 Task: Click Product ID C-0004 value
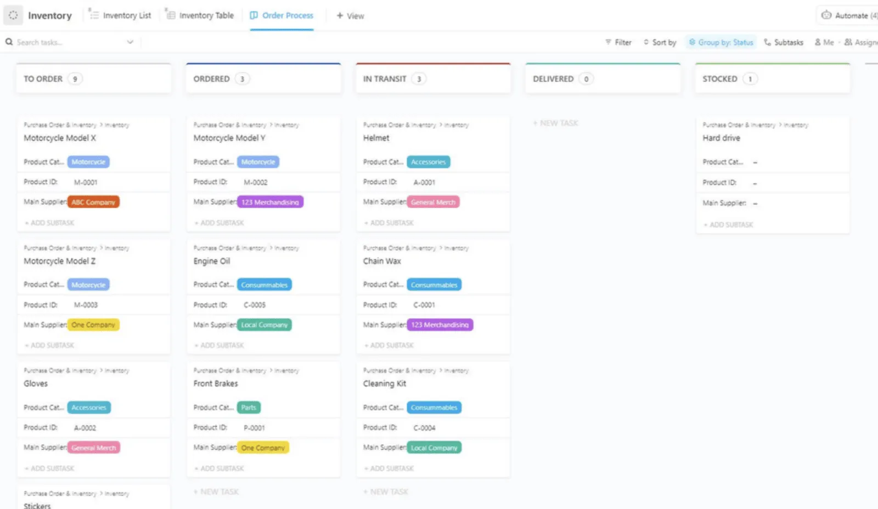click(424, 428)
